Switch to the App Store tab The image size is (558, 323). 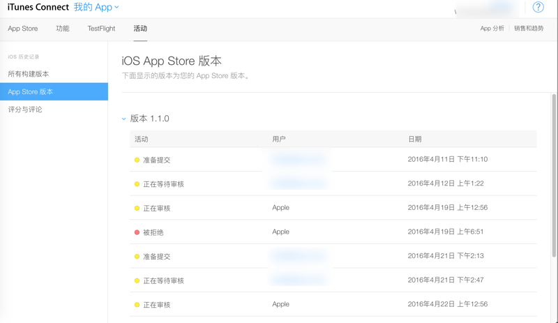pyautogui.click(x=23, y=29)
